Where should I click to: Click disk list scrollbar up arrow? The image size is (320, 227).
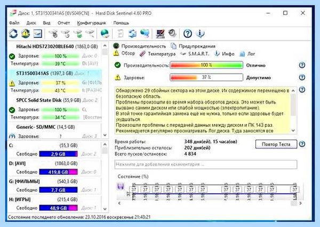tap(105, 45)
